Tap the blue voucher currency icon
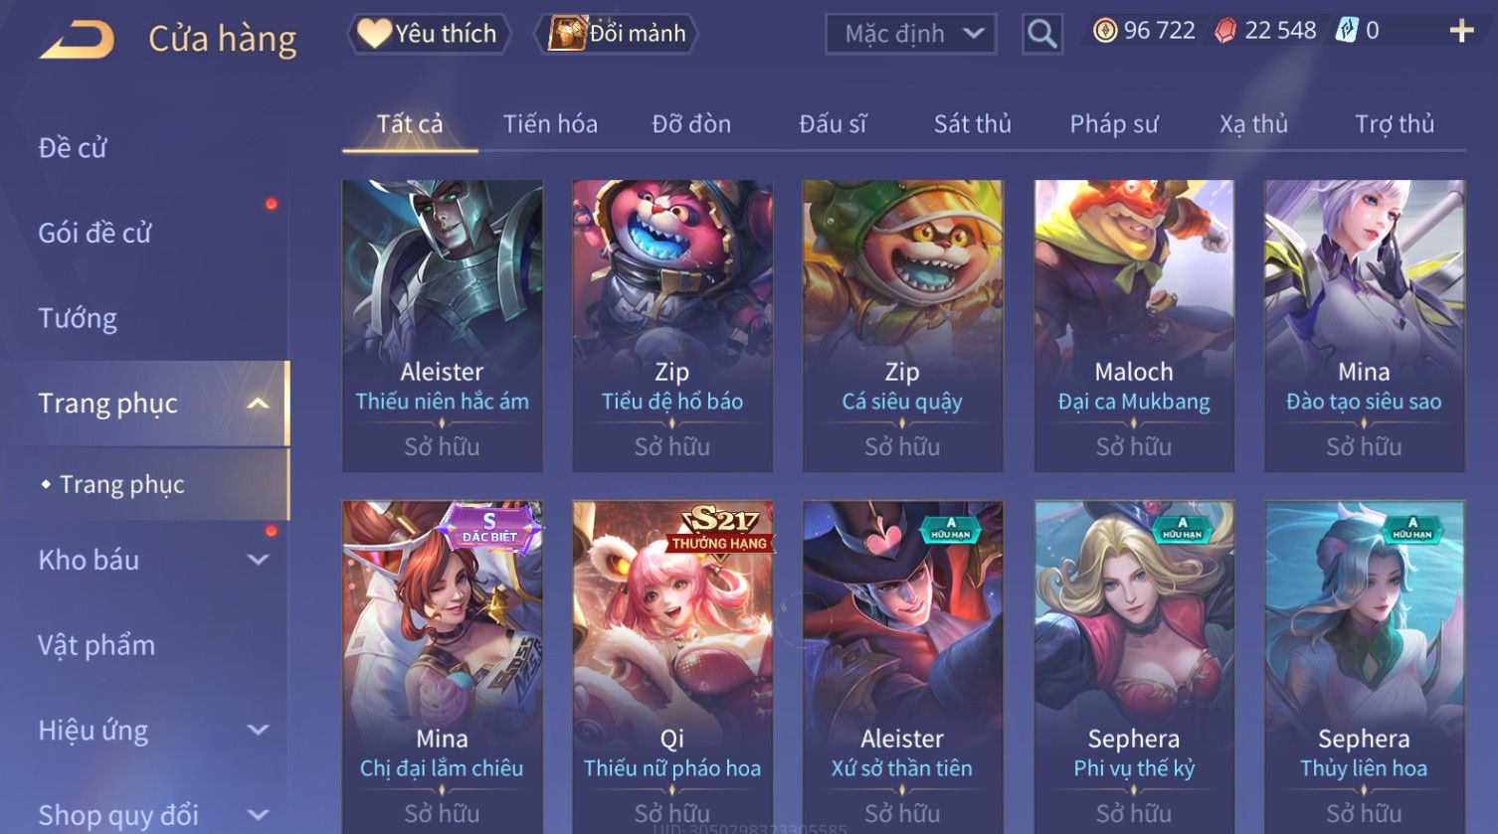This screenshot has height=834, width=1498. point(1346,31)
